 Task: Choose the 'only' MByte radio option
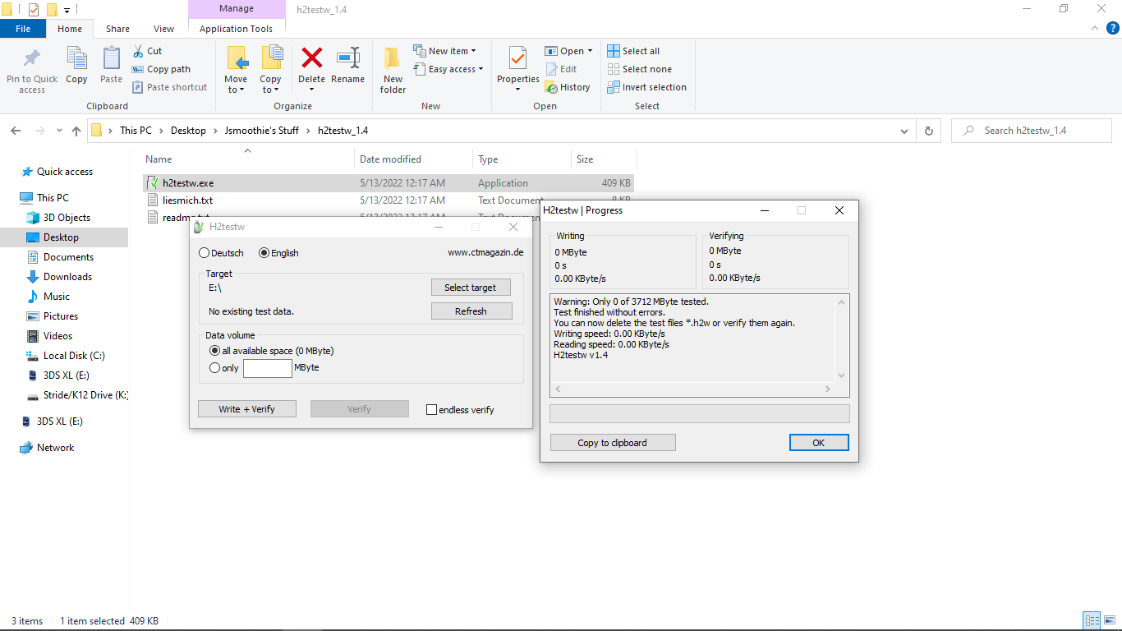[x=215, y=368]
